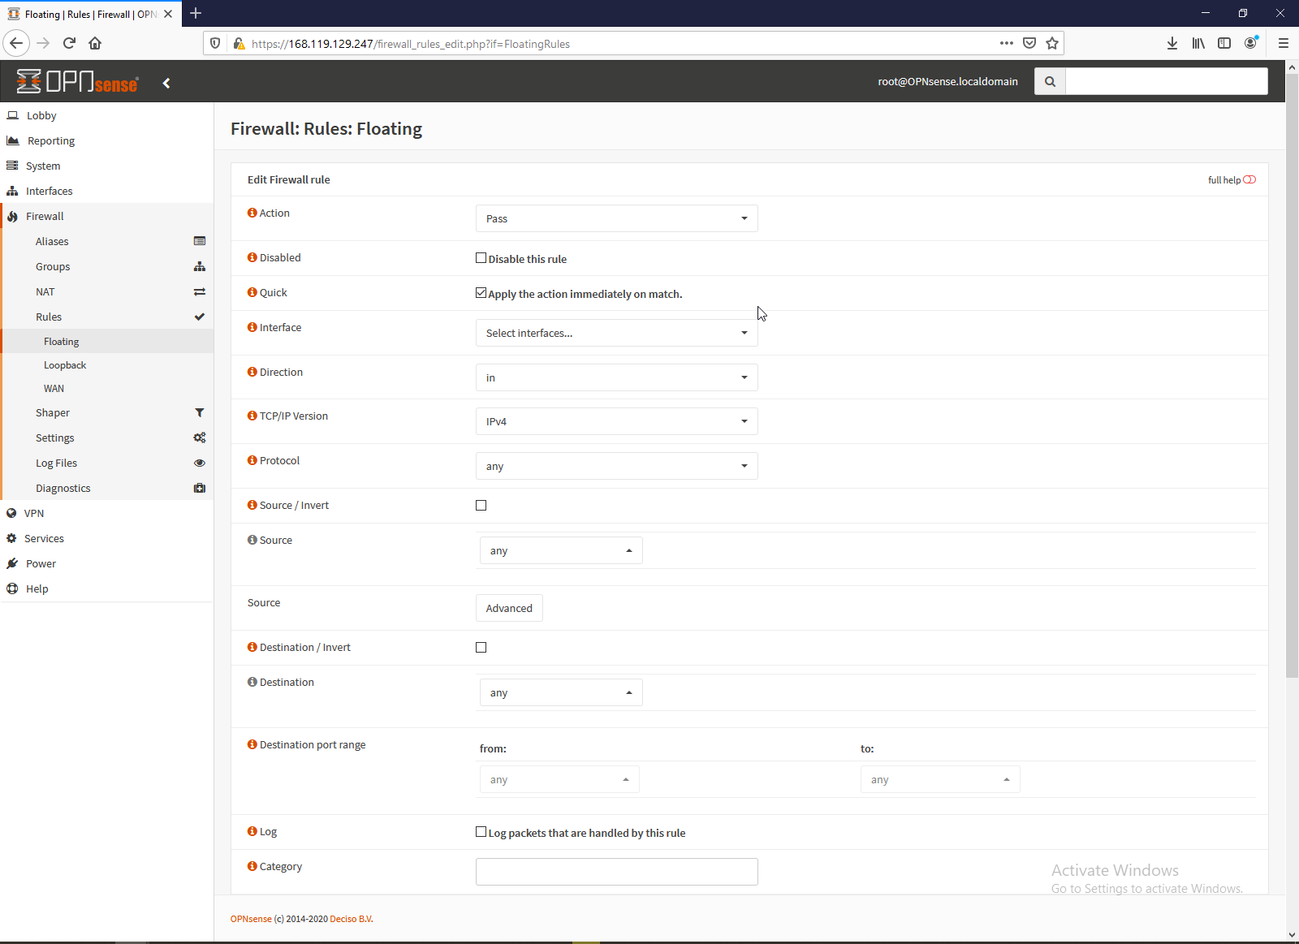Click the Direction info icon

tap(252, 372)
